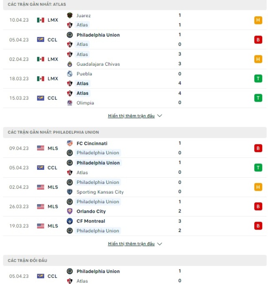Viewport: 268px width, 284px height.
Task: Click the FC Cincinnati crest icon
Action: (x=70, y=143)
